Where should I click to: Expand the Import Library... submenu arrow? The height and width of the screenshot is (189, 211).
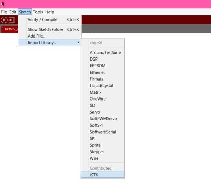pyautogui.click(x=78, y=42)
